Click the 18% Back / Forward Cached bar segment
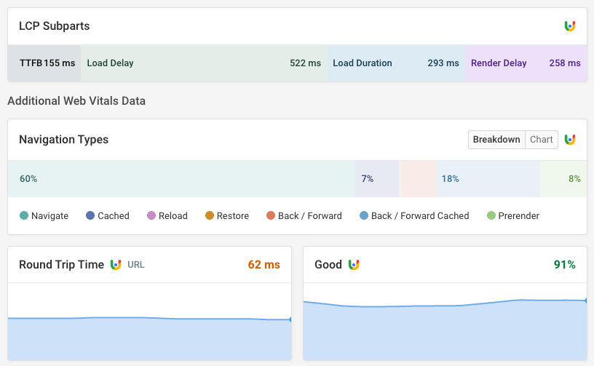The width and height of the screenshot is (594, 366). click(488, 179)
